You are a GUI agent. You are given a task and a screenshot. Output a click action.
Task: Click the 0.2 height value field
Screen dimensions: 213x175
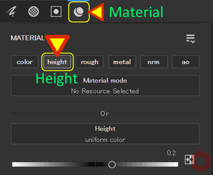pyautogui.click(x=171, y=153)
